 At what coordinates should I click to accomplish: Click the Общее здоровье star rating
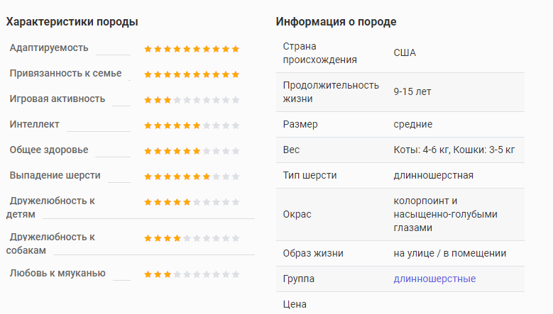pyautogui.click(x=192, y=151)
